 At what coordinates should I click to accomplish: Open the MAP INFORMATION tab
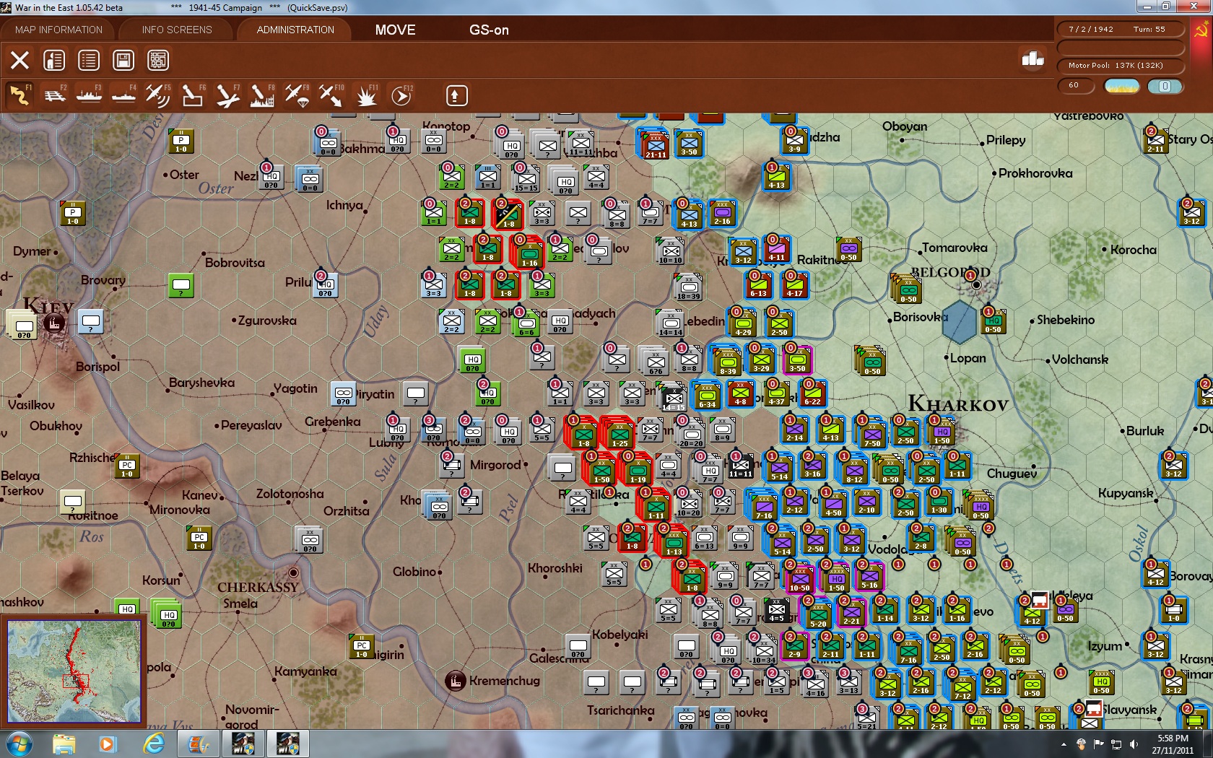pos(59,30)
